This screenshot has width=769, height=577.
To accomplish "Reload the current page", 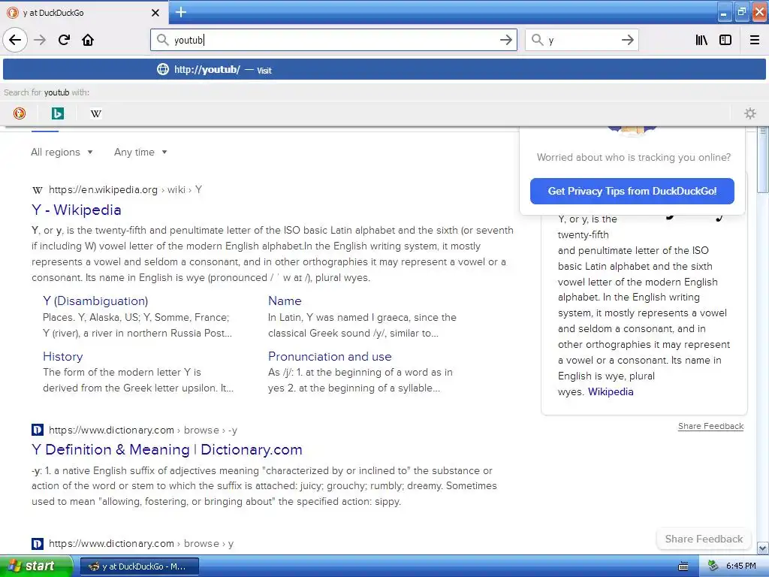I will [64, 40].
